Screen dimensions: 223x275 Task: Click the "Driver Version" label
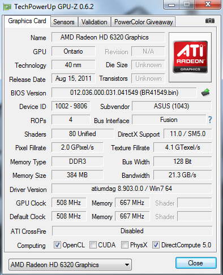pyautogui.click(x=28, y=190)
